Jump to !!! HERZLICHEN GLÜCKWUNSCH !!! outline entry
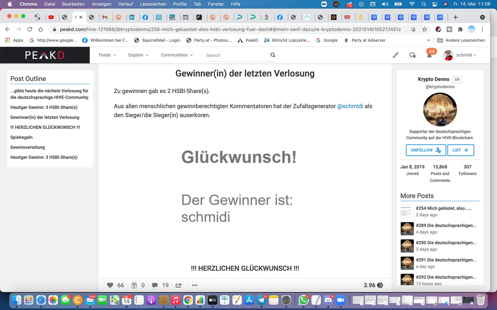The height and width of the screenshot is (310, 497). pos(45,127)
